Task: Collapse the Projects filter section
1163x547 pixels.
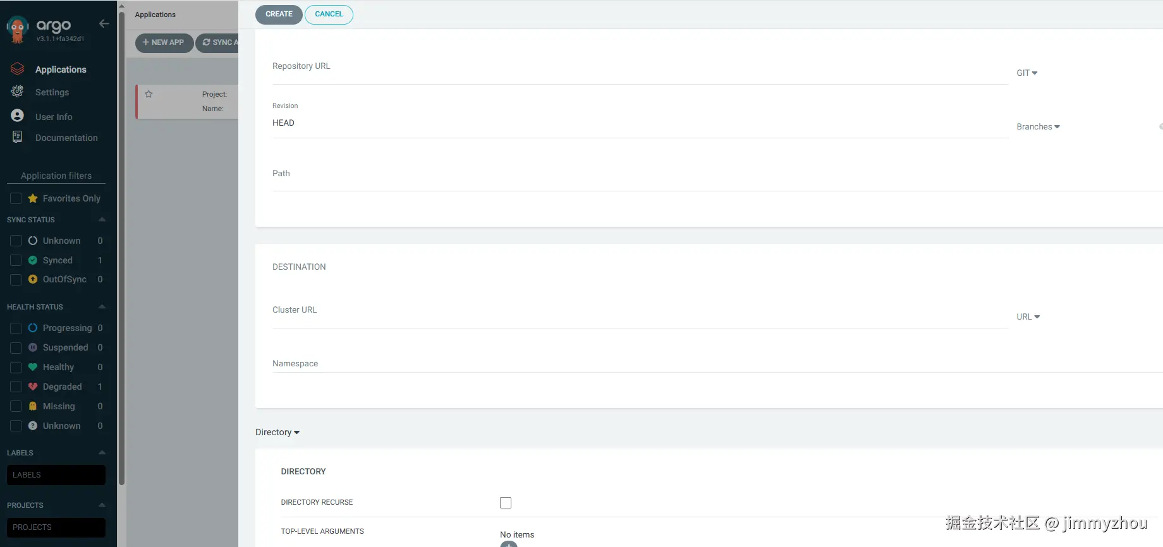Action: (x=102, y=505)
